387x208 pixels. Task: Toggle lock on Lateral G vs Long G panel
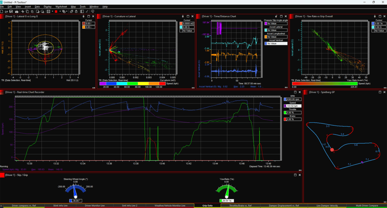point(83,16)
